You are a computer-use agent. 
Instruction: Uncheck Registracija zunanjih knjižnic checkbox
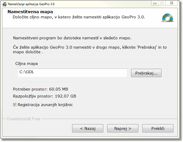click(x=15, y=105)
